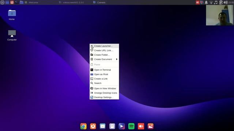The height and width of the screenshot is (131, 234).
Task: Open the Computer desktop icon
Action: 12,35
